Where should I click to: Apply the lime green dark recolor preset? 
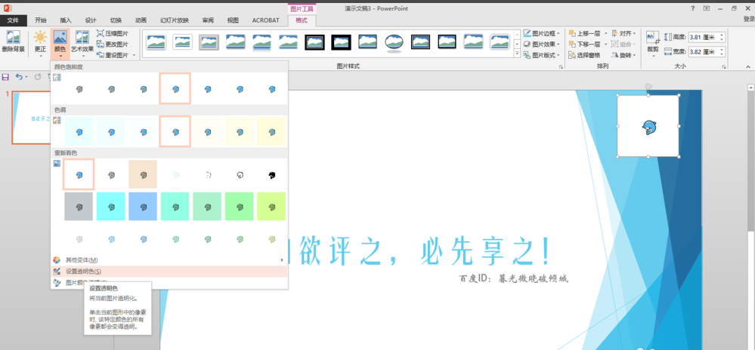(x=271, y=207)
